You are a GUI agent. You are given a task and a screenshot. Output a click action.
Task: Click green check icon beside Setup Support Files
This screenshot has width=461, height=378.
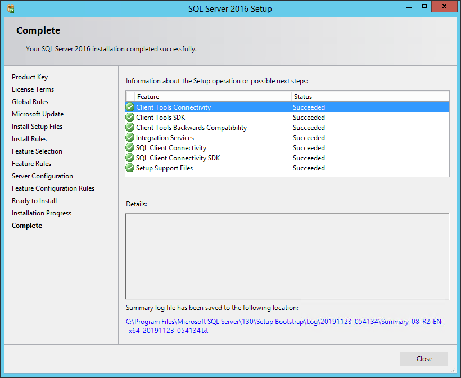coord(130,168)
